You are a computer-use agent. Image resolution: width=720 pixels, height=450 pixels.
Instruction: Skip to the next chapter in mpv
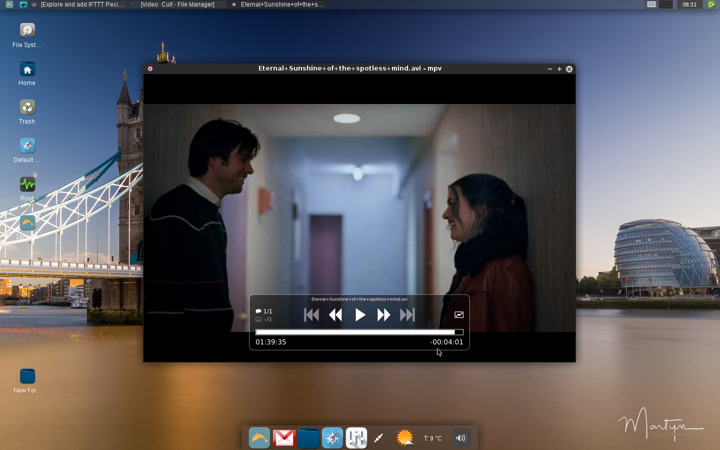[x=407, y=314]
